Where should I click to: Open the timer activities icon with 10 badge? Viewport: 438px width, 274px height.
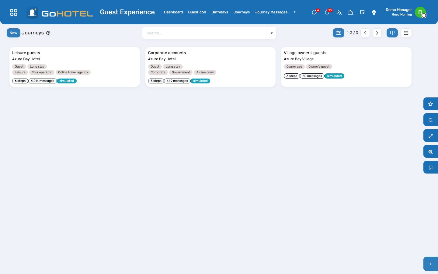(x=327, y=12)
